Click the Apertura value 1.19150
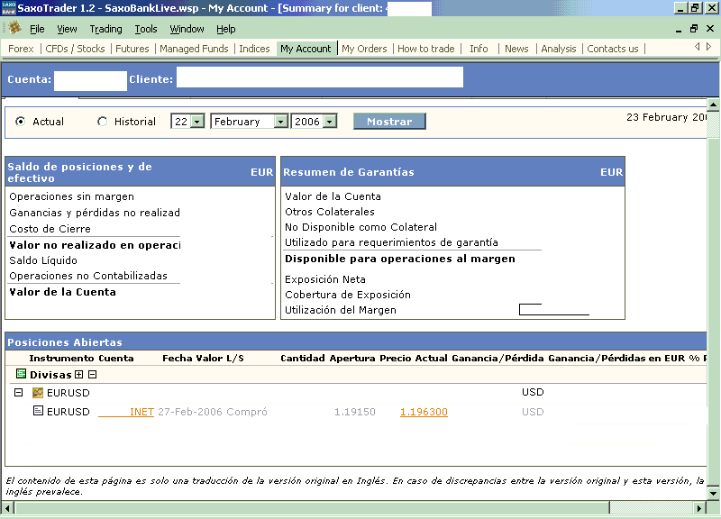The image size is (721, 519). pyautogui.click(x=354, y=412)
